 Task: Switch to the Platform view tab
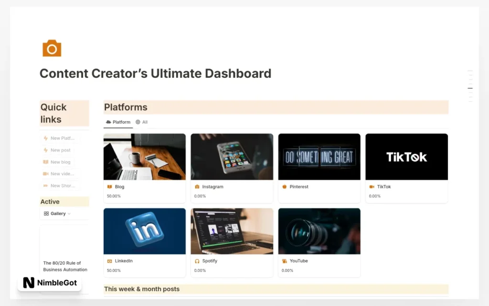(x=118, y=122)
